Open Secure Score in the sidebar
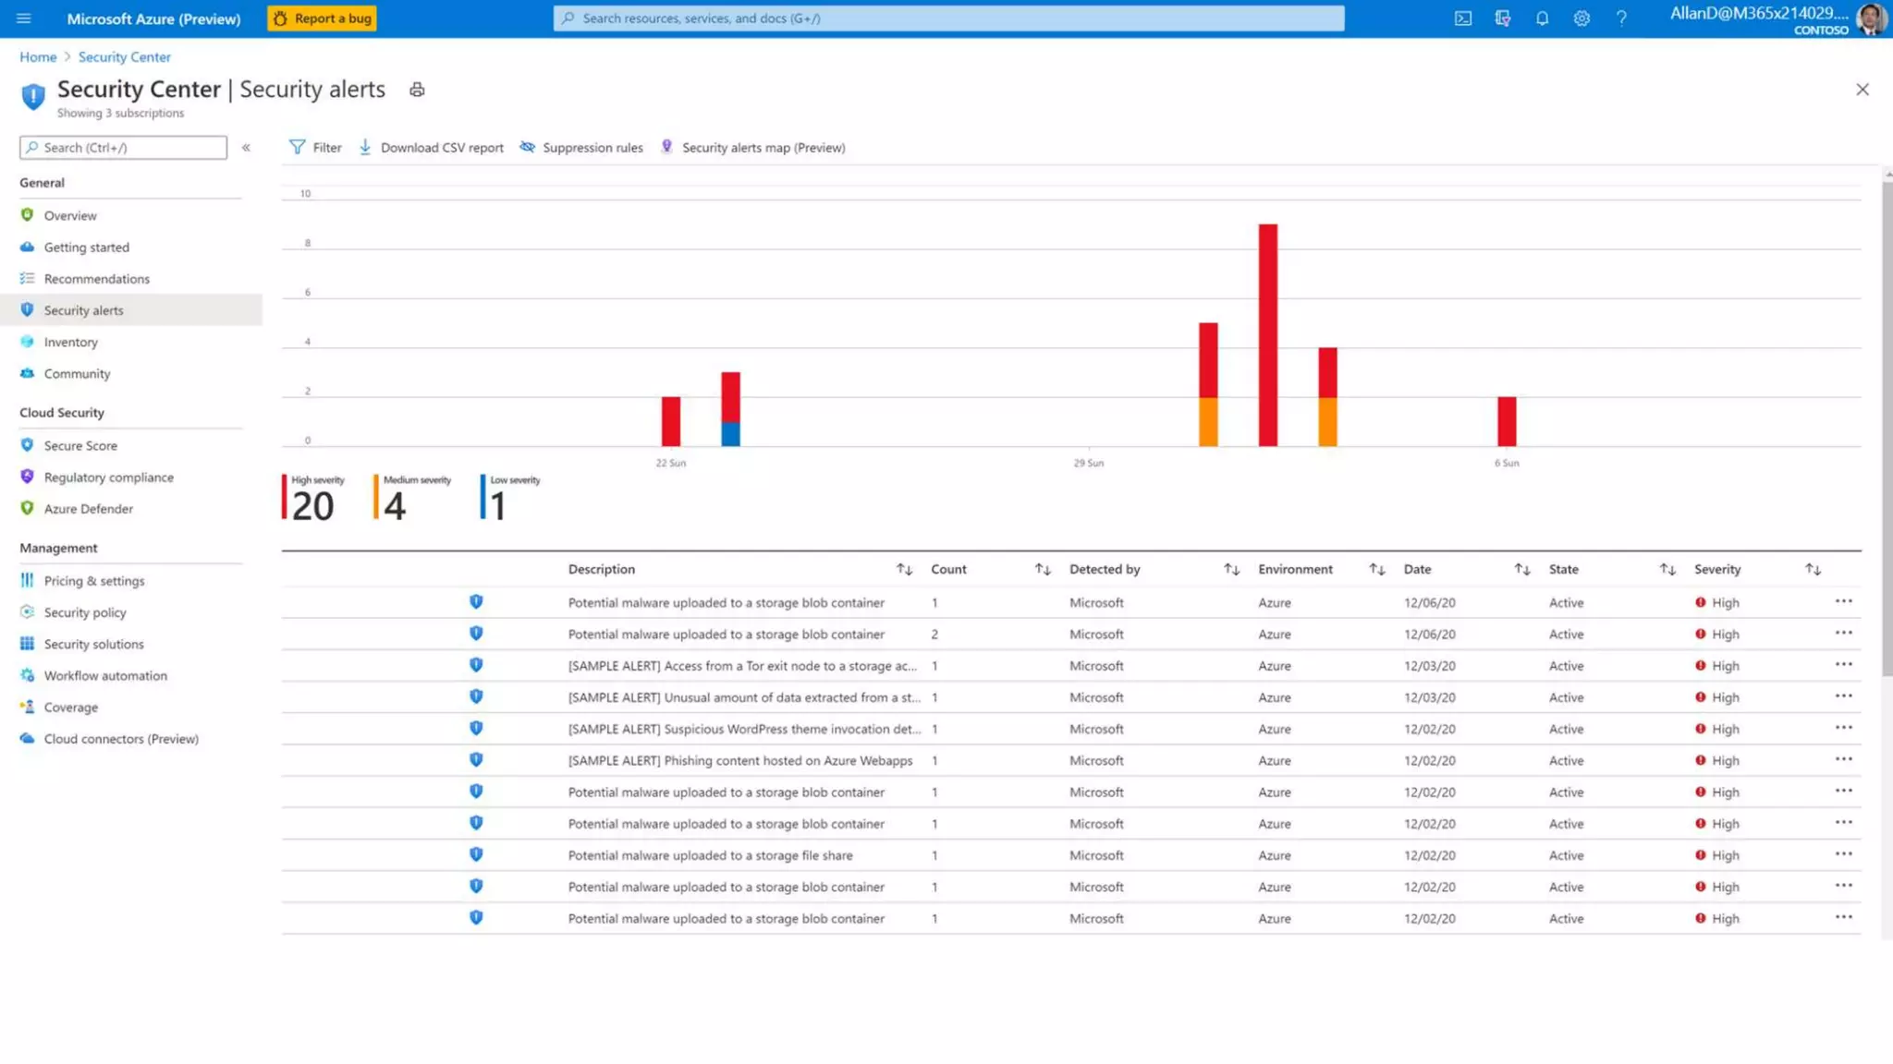1893x1064 pixels. [x=80, y=446]
